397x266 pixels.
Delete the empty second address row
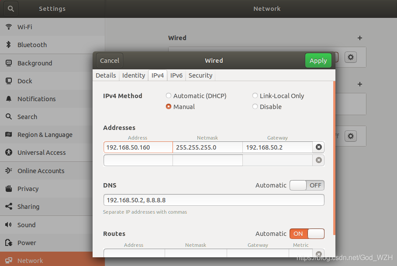point(318,160)
